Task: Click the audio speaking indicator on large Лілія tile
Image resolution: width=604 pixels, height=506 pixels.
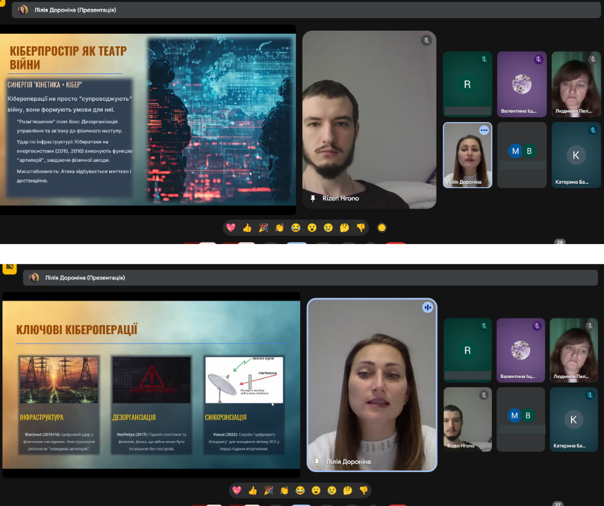Action: [428, 308]
